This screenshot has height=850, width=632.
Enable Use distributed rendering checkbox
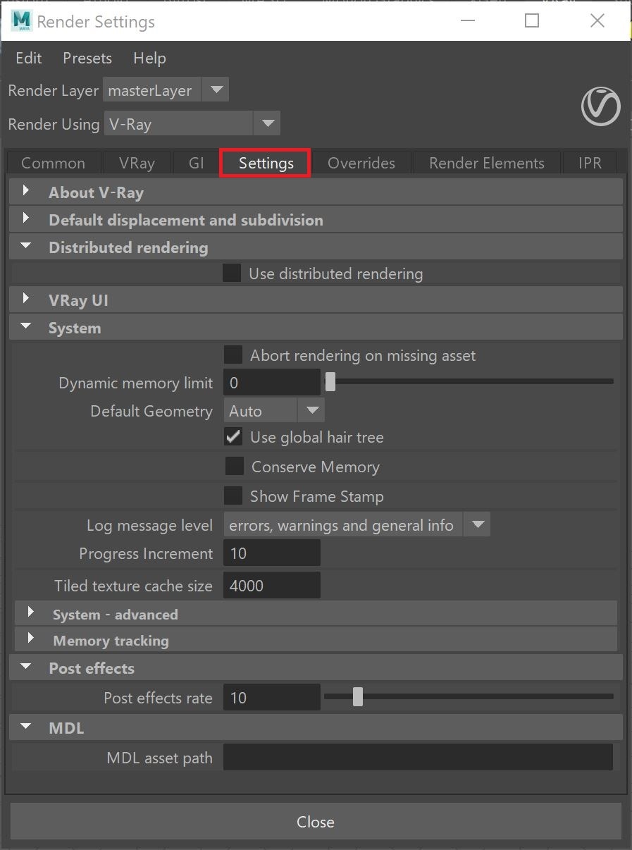232,273
